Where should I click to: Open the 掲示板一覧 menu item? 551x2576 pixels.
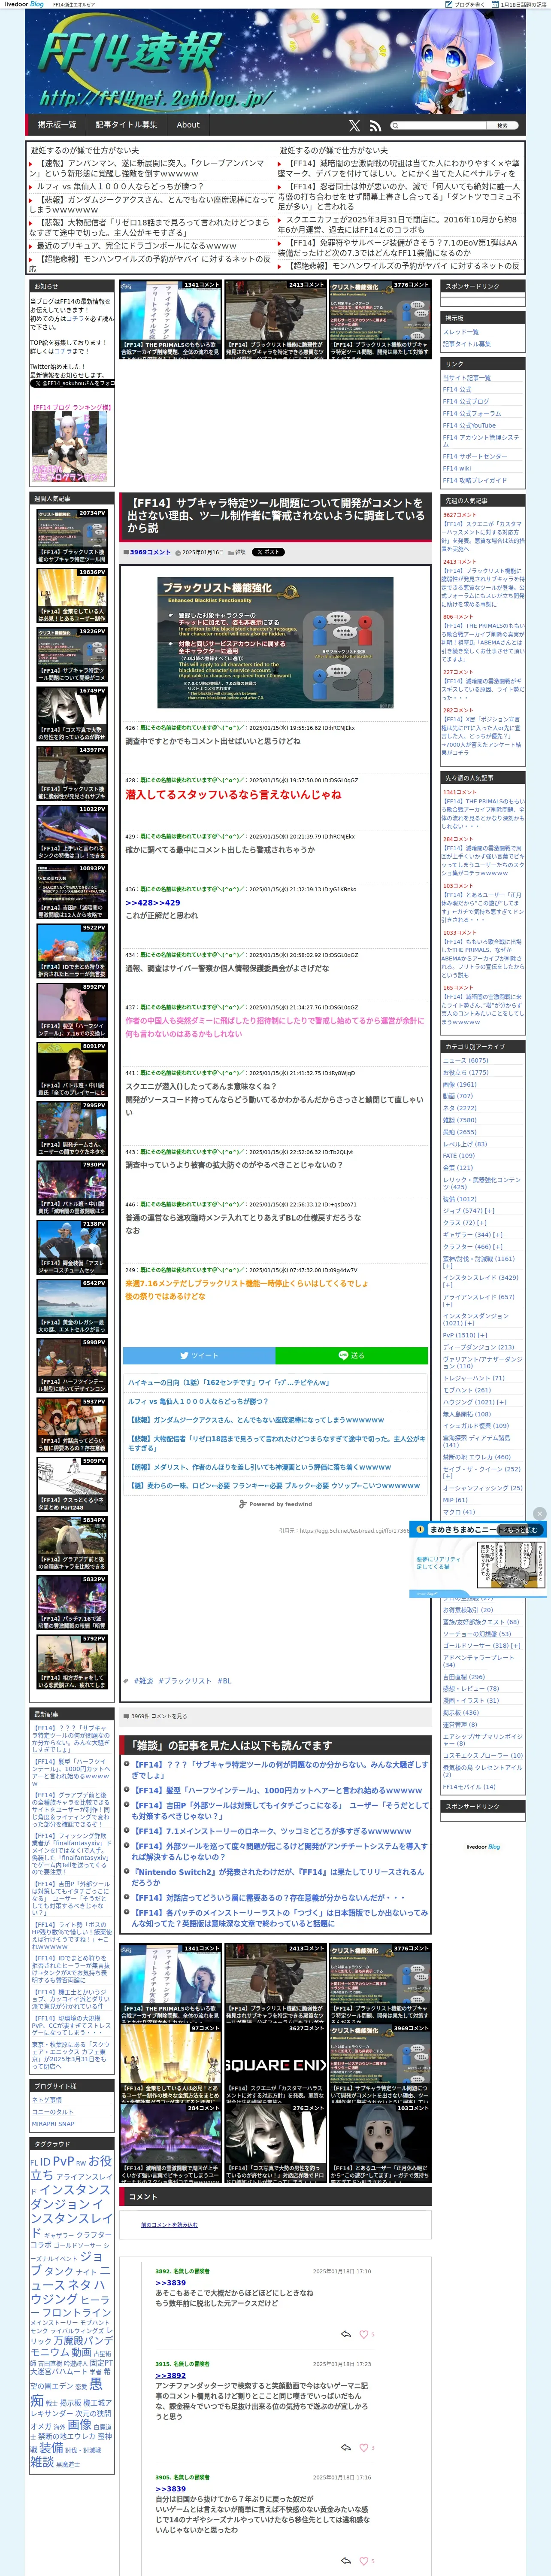(x=57, y=125)
